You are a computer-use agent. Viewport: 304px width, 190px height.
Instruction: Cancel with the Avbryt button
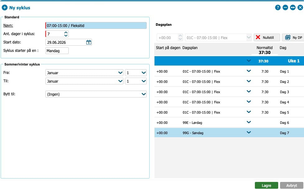[x=292, y=185]
